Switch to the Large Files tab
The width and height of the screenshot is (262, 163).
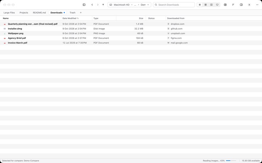(9, 12)
